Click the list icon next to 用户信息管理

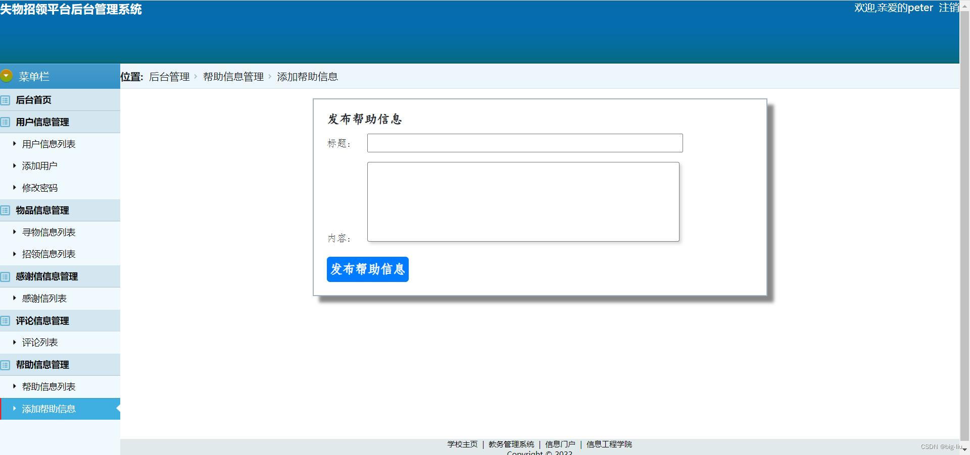(5, 122)
